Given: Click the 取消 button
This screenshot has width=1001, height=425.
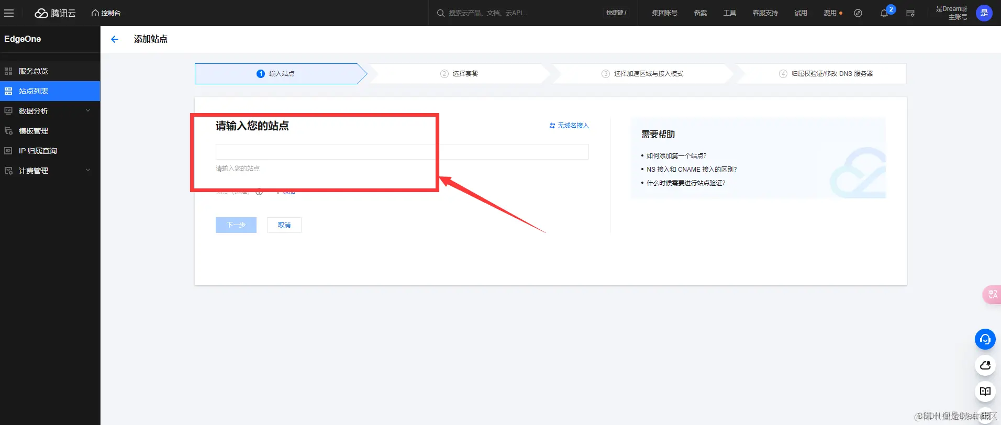Looking at the screenshot, I should [x=284, y=225].
